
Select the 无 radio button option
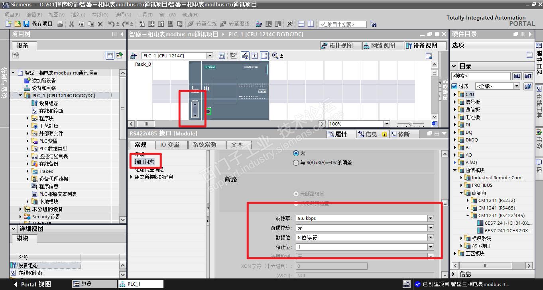(296, 153)
